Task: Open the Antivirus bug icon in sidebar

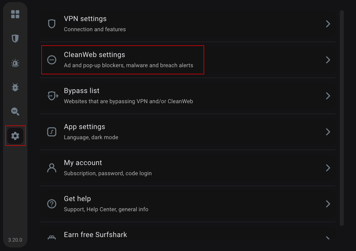Action: pyautogui.click(x=15, y=87)
